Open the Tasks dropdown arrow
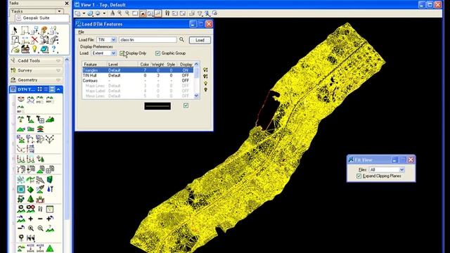Image resolution: width=450 pixels, height=253 pixels. (x=59, y=11)
